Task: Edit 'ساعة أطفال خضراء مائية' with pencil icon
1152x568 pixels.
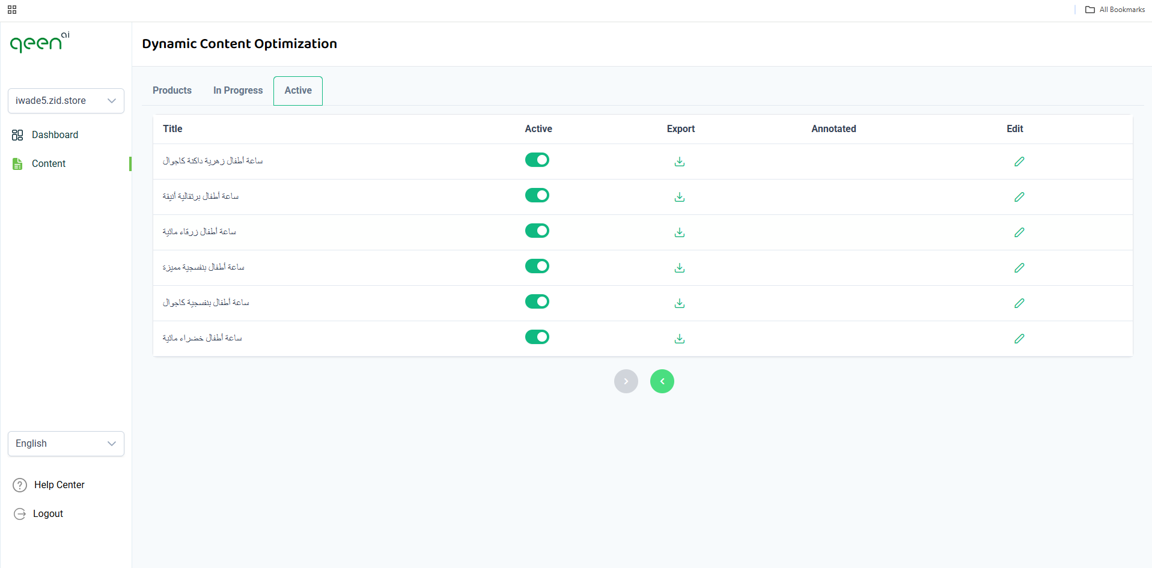Action: tap(1019, 339)
